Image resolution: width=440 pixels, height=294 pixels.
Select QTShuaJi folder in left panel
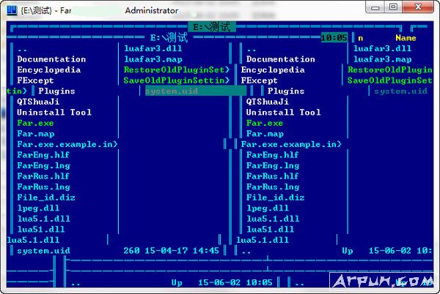click(38, 102)
